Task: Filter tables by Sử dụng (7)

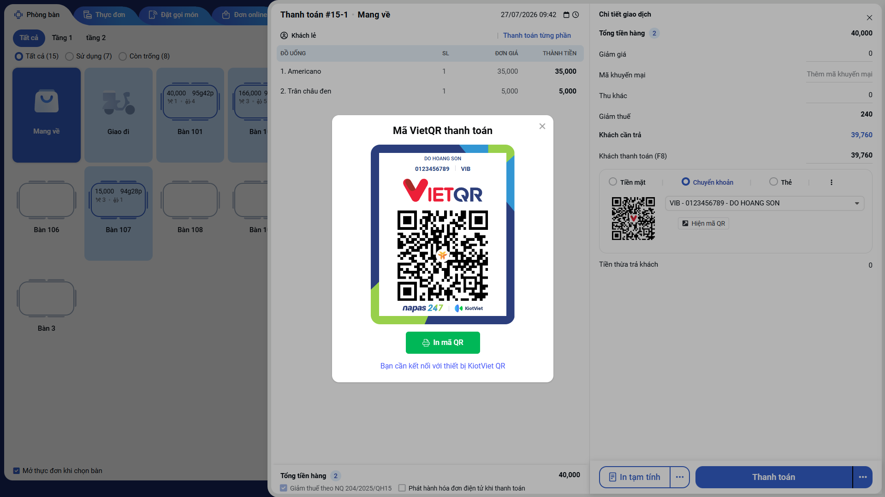Action: [89, 56]
